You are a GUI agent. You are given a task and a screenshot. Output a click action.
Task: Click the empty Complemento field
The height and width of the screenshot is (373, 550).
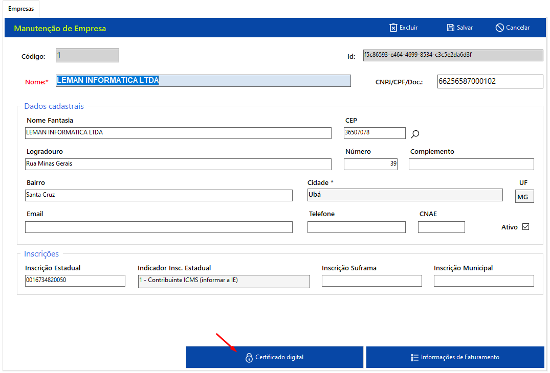(x=471, y=164)
